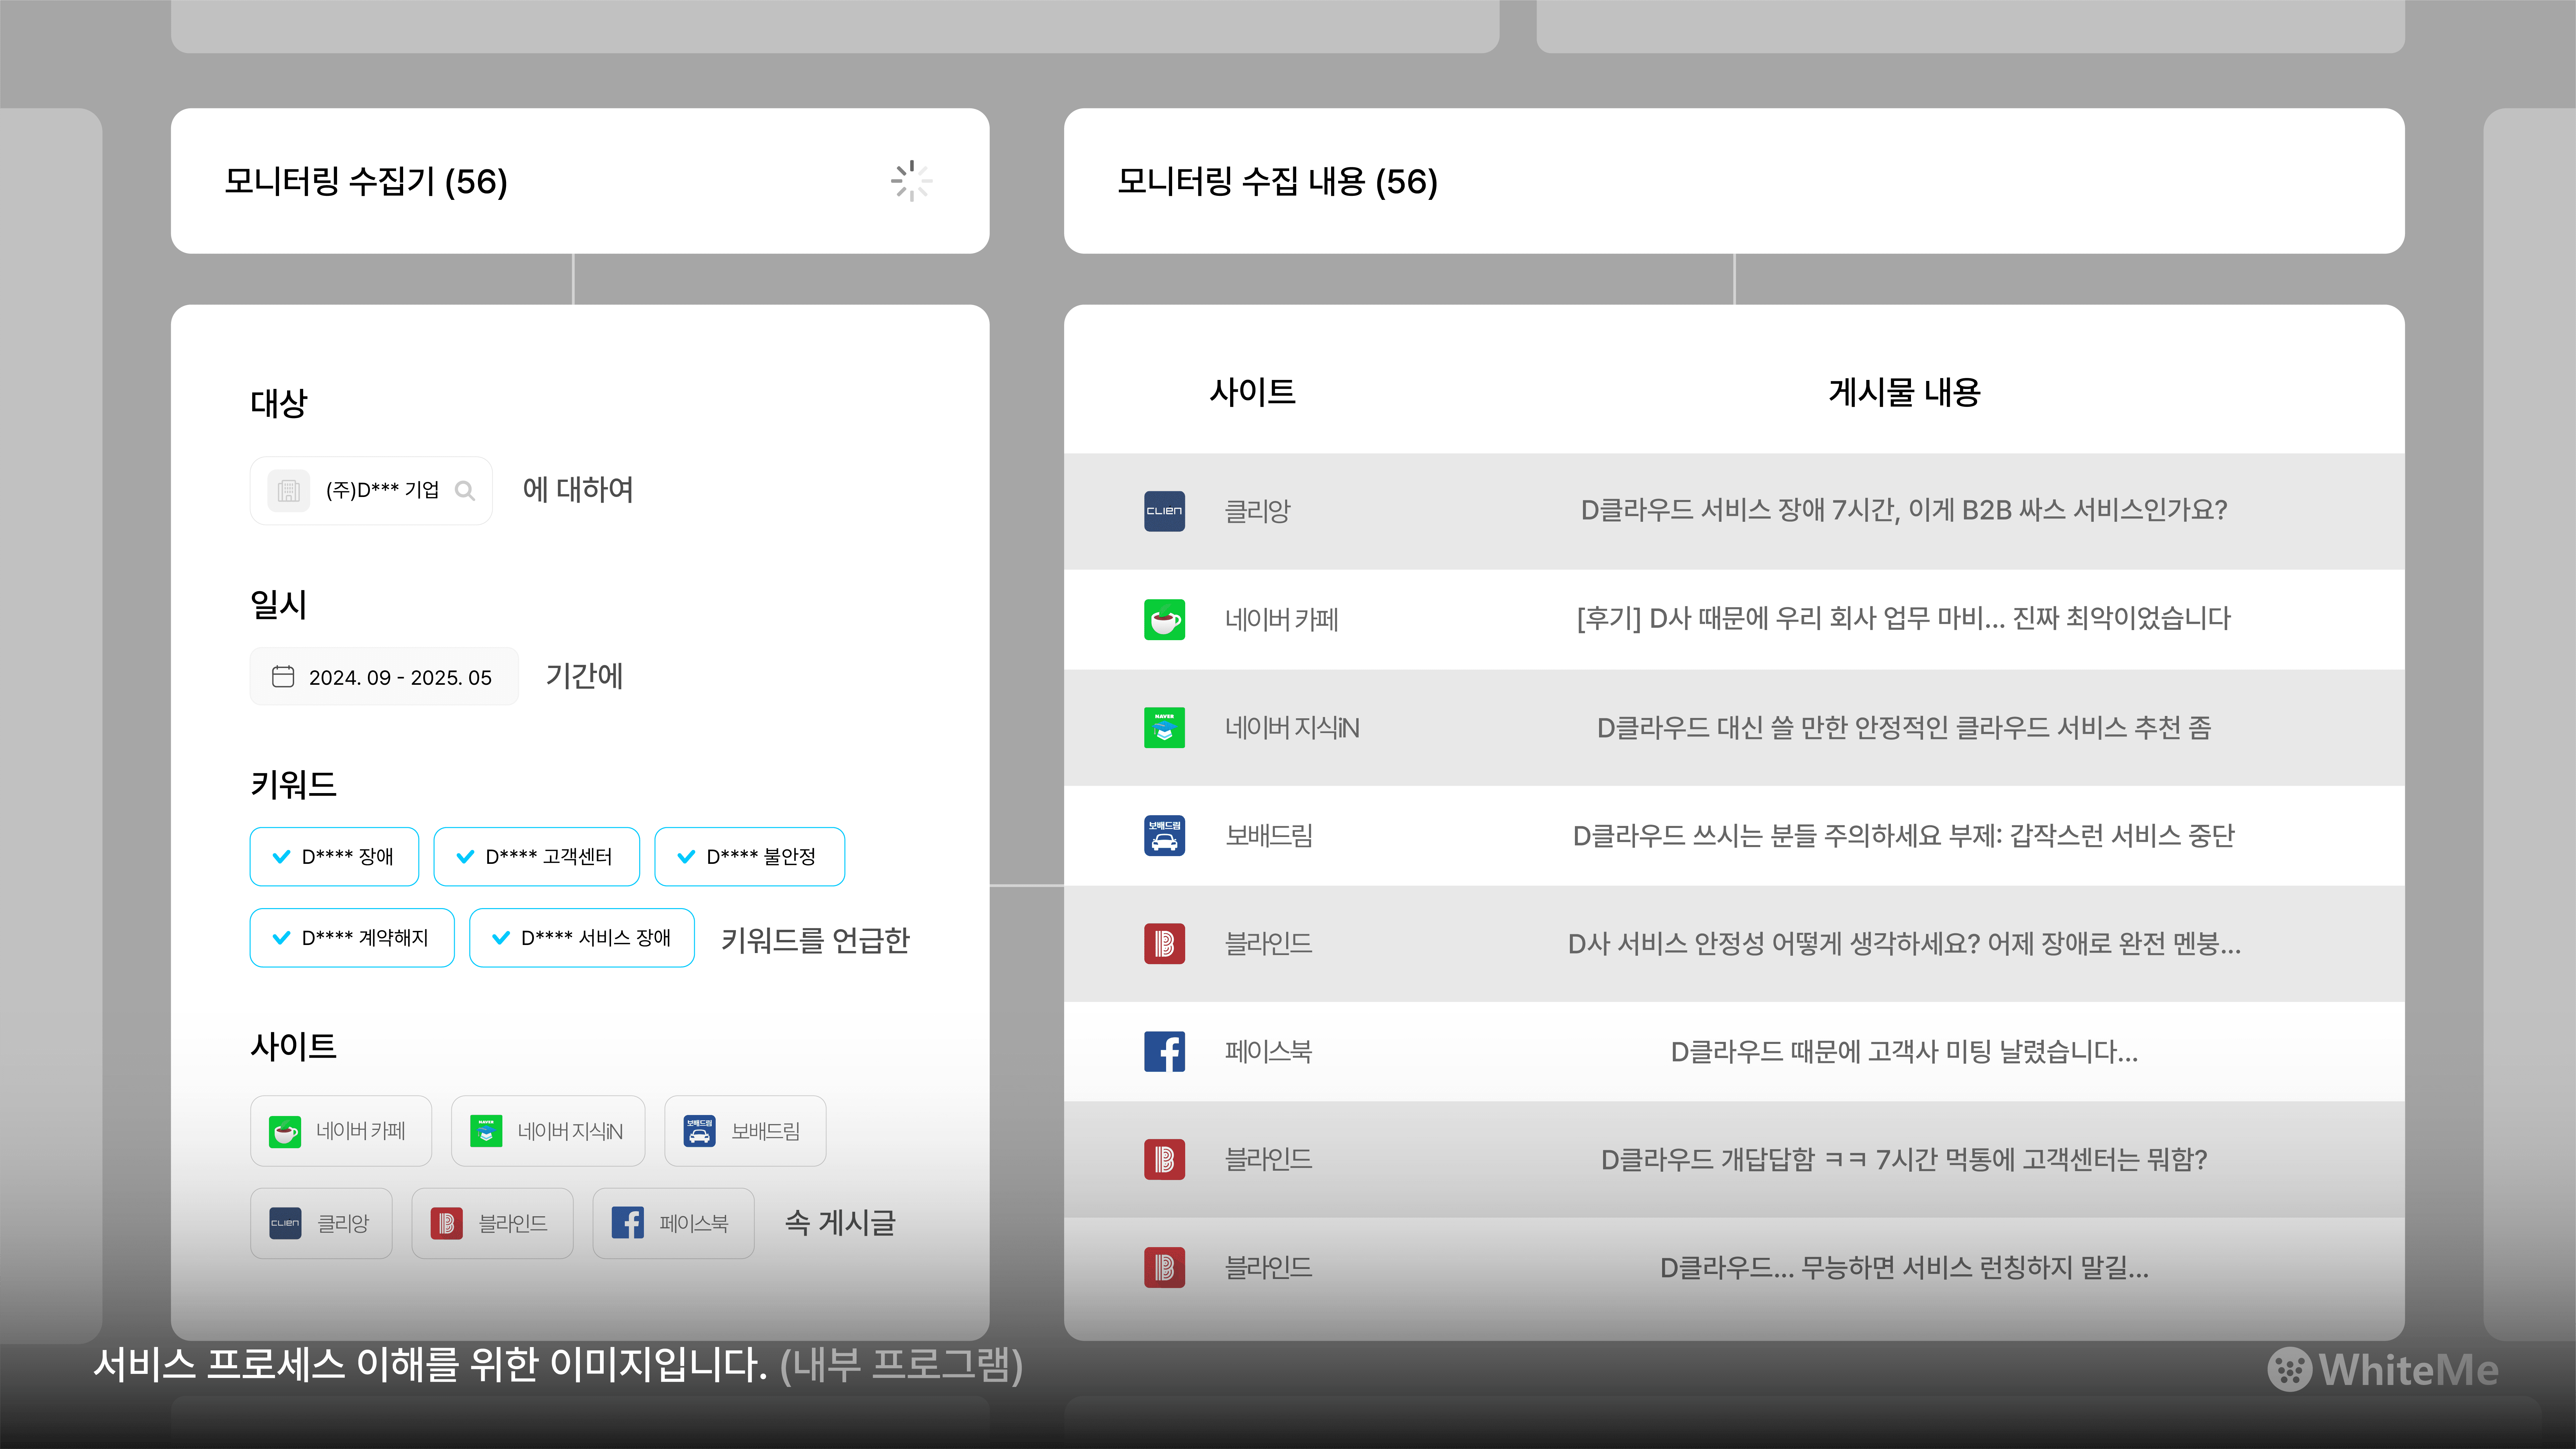Select the 네이버 지식iN site filter chip
The width and height of the screenshot is (2576, 1449).
point(548,1131)
